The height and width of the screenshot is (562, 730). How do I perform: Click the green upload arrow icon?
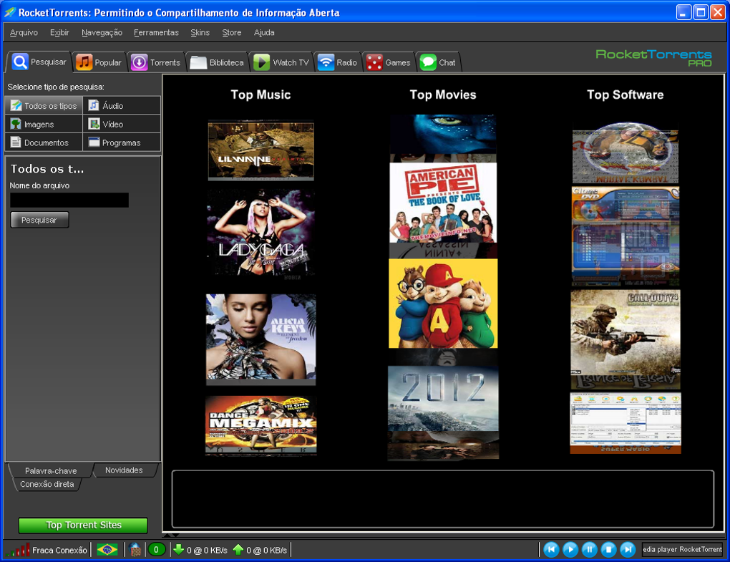pos(238,550)
